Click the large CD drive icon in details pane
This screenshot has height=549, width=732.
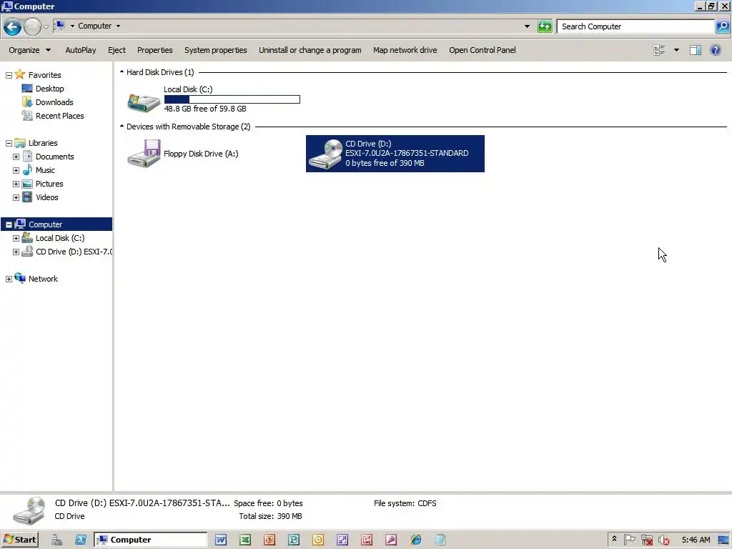point(29,510)
